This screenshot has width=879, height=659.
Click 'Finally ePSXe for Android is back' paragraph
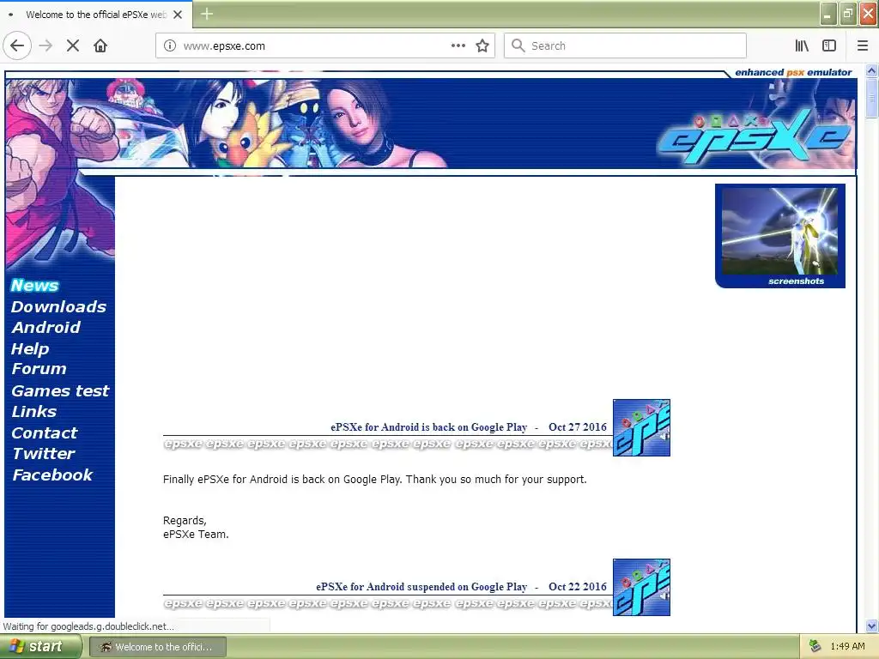point(374,479)
